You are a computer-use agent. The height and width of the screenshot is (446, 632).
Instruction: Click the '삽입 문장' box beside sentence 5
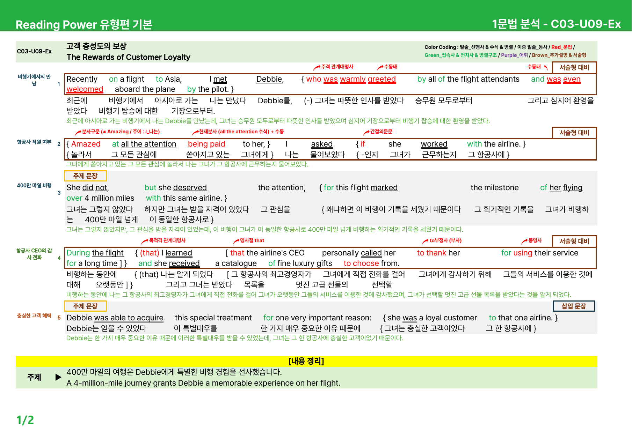coord(574,306)
